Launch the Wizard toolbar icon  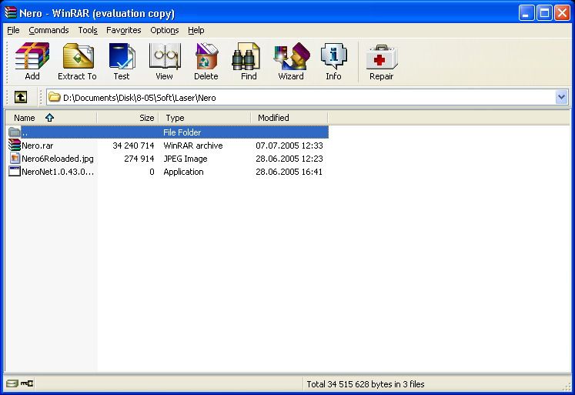(x=292, y=56)
